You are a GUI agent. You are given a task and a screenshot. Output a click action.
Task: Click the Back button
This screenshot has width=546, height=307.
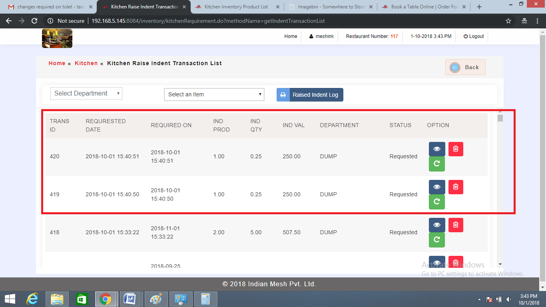coord(465,67)
